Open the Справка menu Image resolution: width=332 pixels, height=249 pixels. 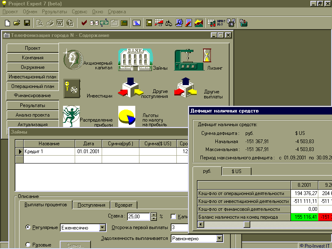click(117, 12)
